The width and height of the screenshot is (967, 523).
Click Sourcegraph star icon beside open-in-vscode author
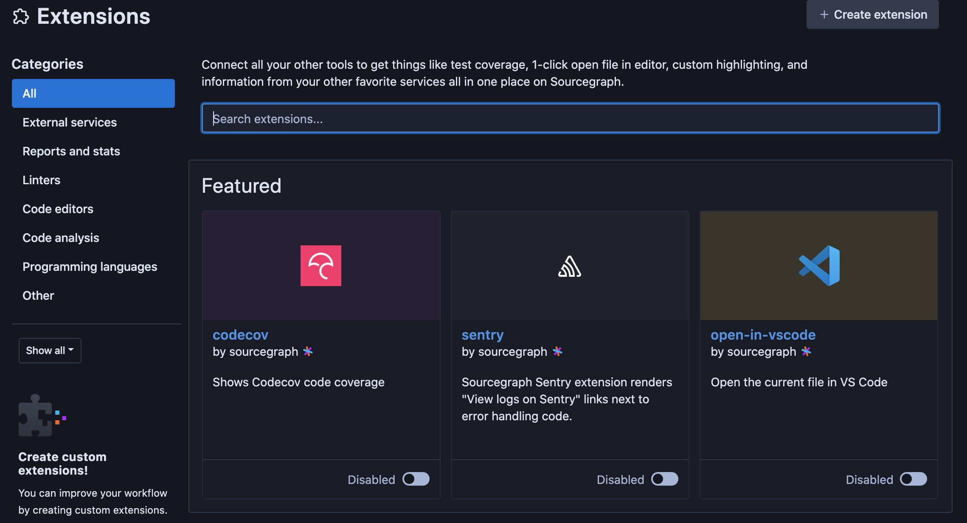coord(806,351)
